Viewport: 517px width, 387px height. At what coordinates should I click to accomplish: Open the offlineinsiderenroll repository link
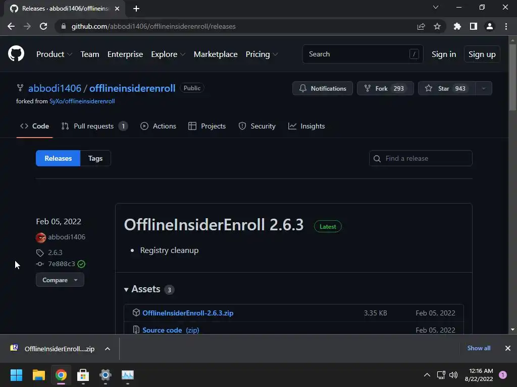coord(132,88)
